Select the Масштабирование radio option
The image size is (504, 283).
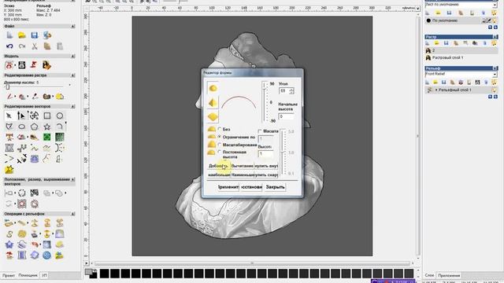(x=220, y=145)
